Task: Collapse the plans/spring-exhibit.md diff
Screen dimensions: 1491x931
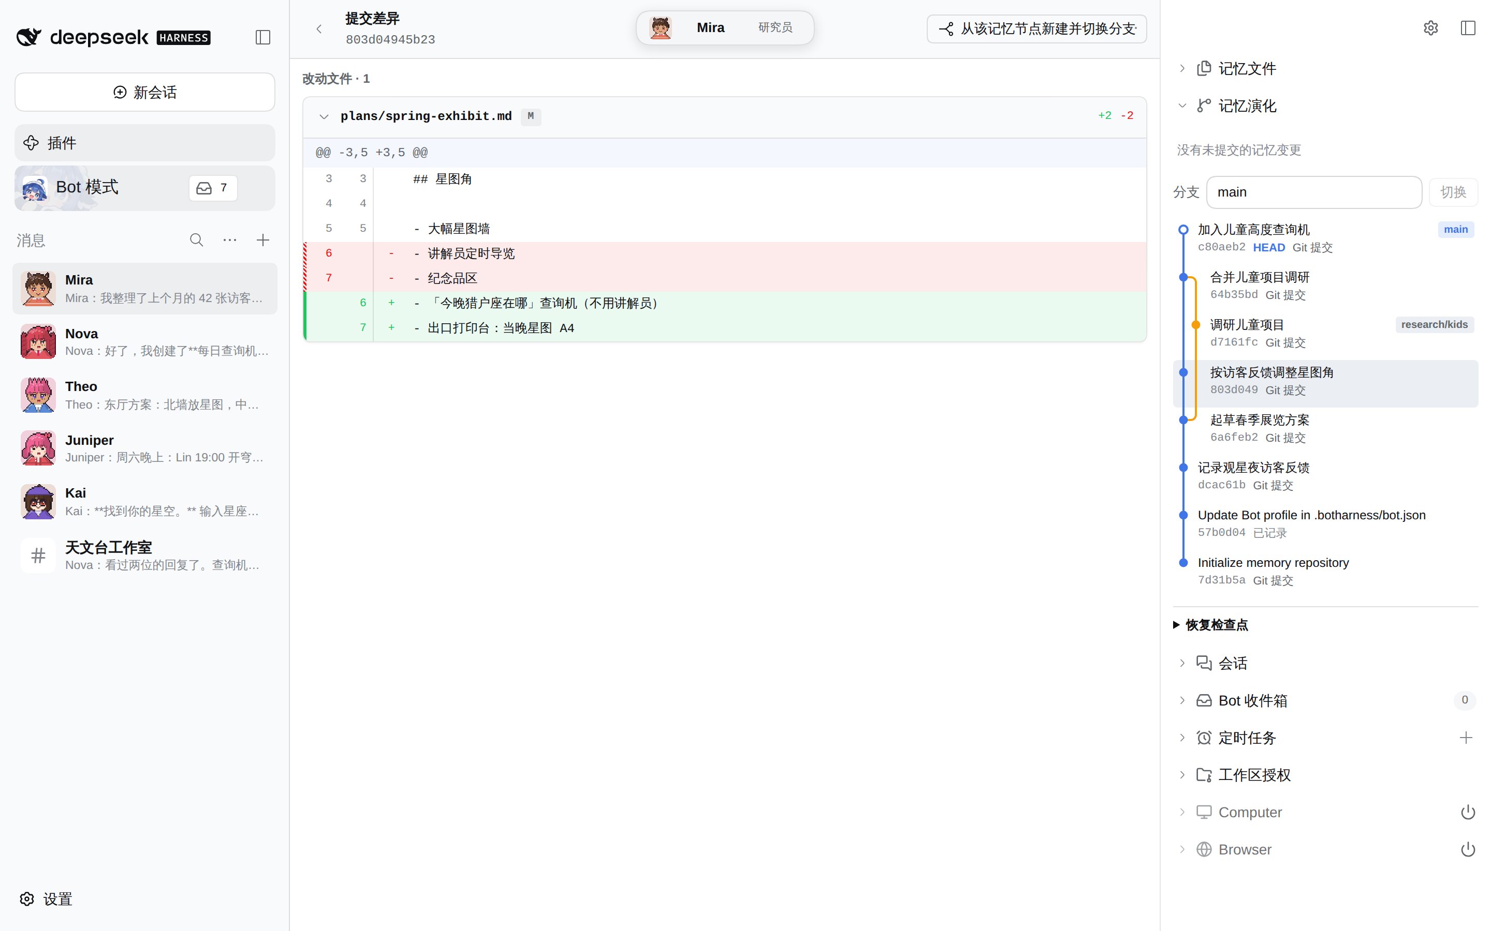Action: [324, 116]
